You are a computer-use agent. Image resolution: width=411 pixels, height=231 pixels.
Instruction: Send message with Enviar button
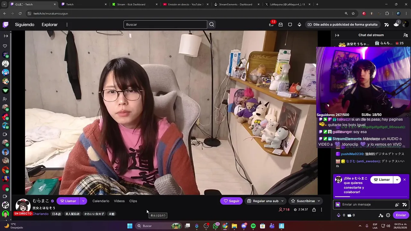tap(401, 215)
